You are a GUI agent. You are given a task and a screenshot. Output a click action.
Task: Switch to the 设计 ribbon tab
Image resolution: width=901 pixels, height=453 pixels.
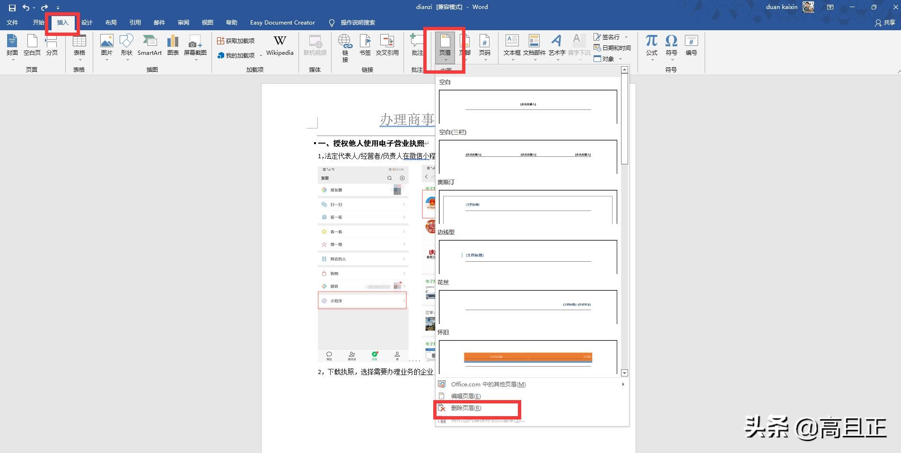[87, 23]
